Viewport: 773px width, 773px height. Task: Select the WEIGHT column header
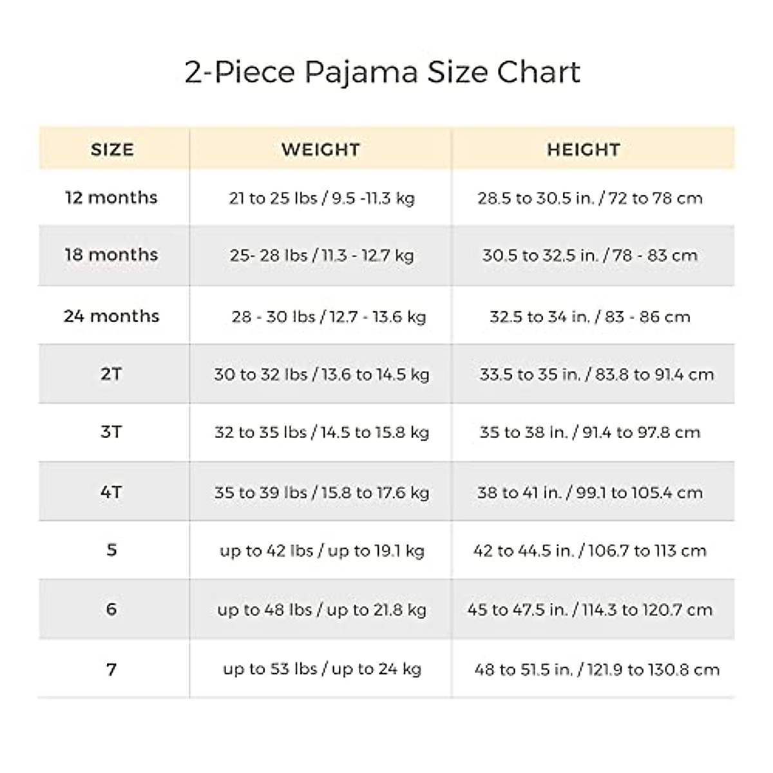(x=320, y=149)
